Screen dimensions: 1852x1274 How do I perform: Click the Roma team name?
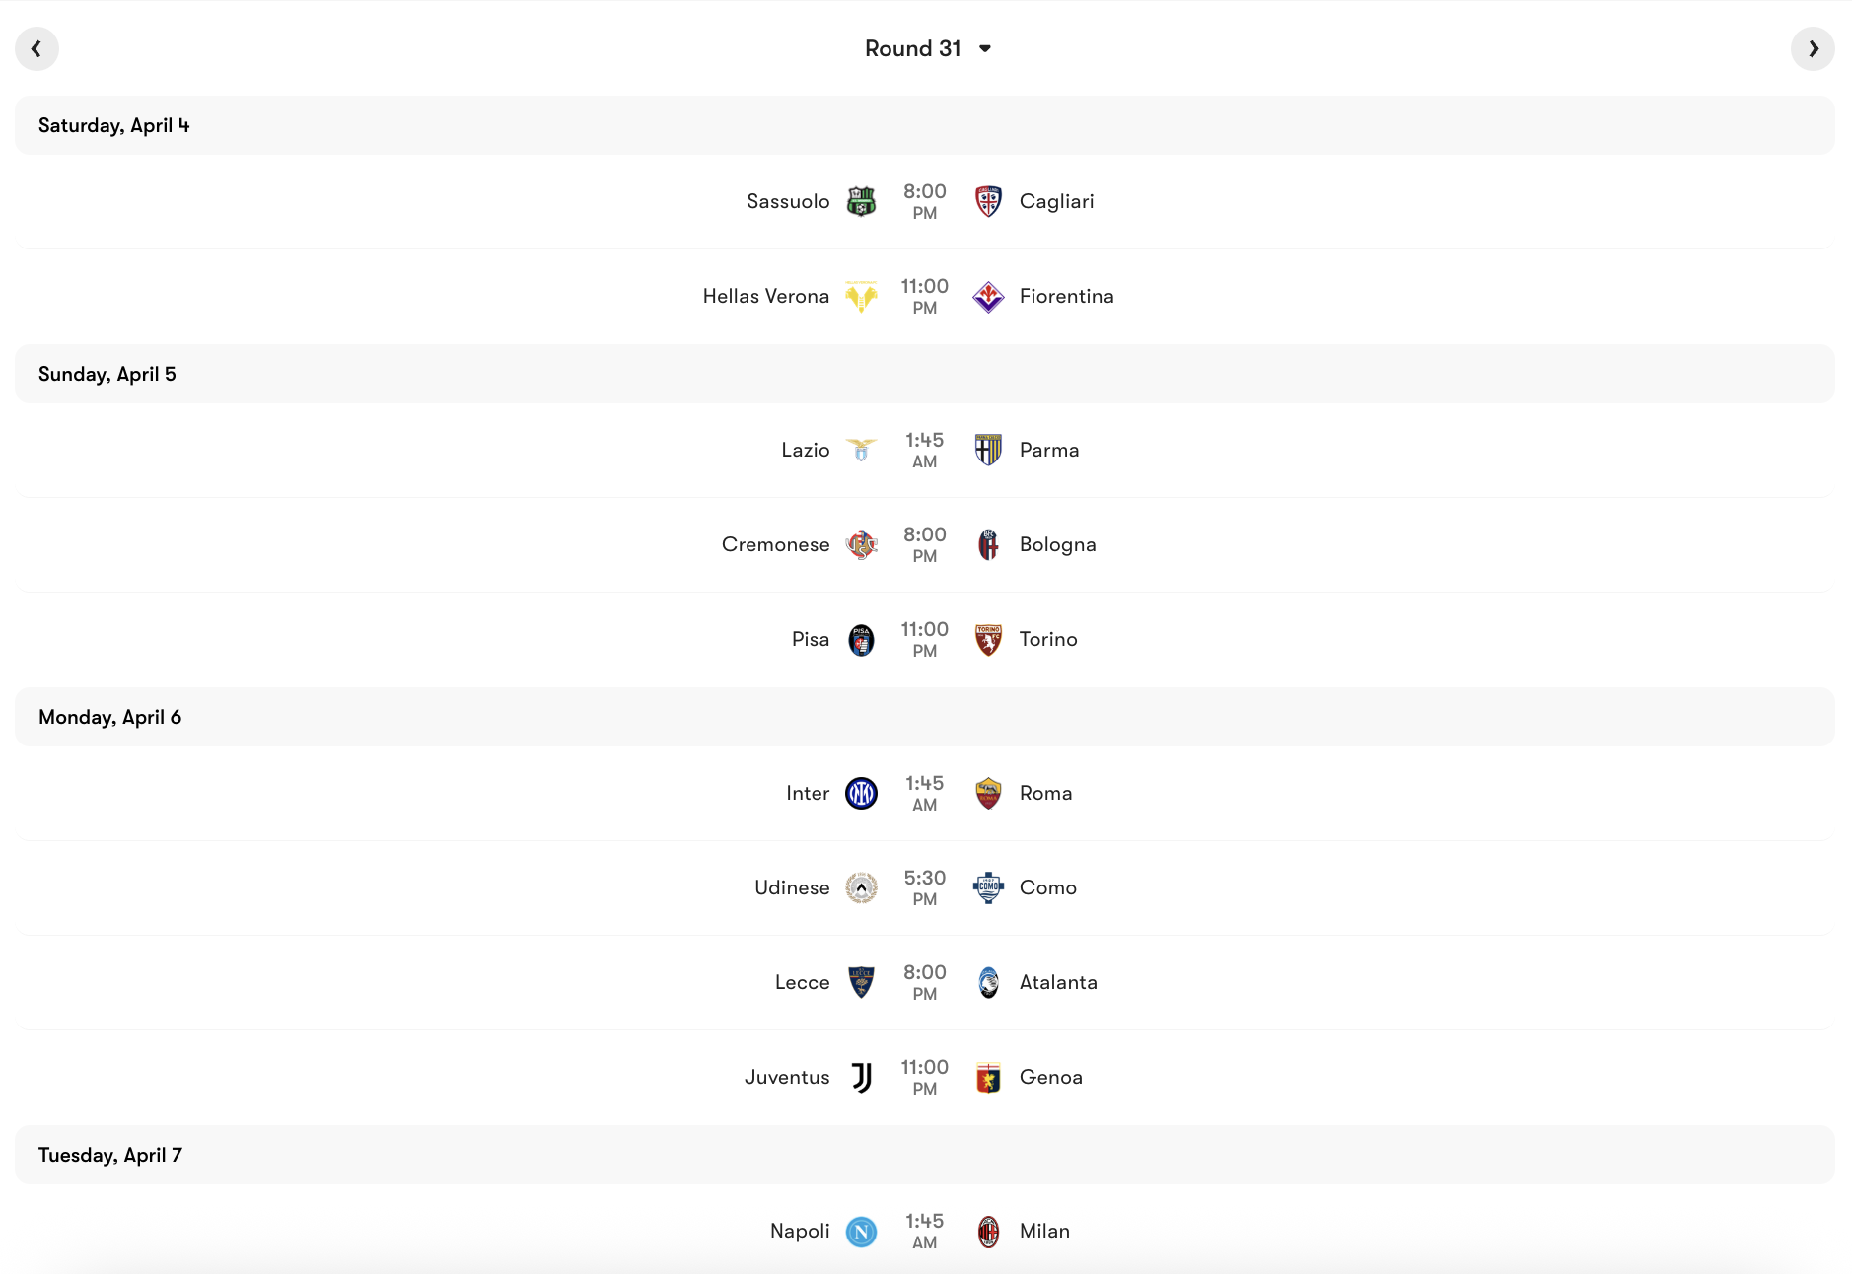click(x=1045, y=793)
